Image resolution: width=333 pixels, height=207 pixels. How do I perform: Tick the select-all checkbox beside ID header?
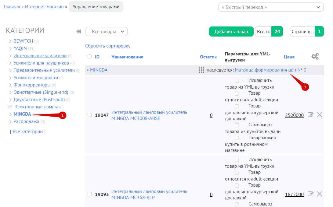[89, 57]
